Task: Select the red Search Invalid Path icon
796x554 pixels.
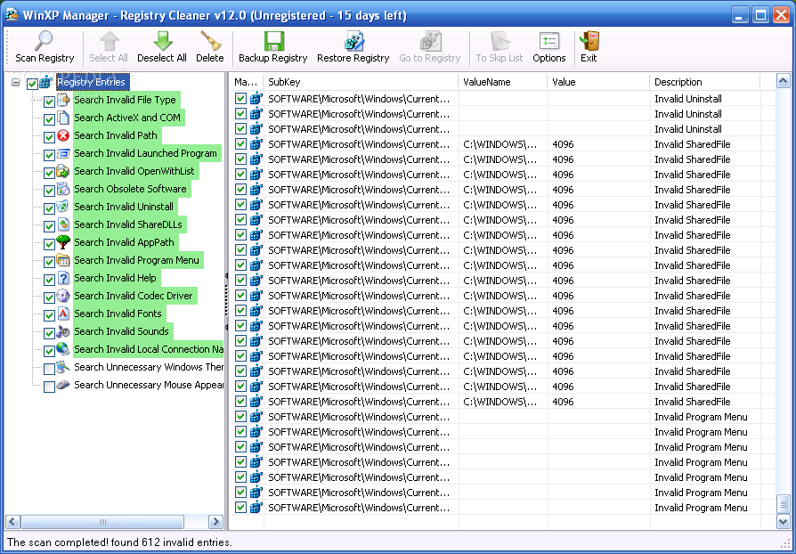Action: 63,135
